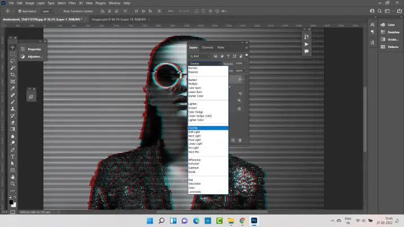Enable the Auto-Select checkbox

(20, 11)
